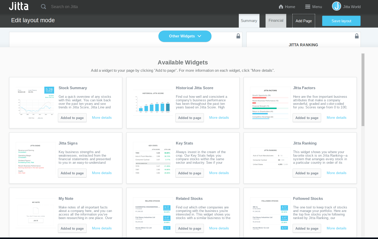The width and height of the screenshot is (378, 239).
Task: Open More details for Jitta Ranking
Action: pyautogui.click(x=337, y=173)
